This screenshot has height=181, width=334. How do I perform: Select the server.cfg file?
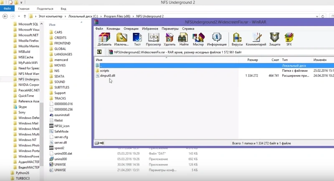[58, 137]
